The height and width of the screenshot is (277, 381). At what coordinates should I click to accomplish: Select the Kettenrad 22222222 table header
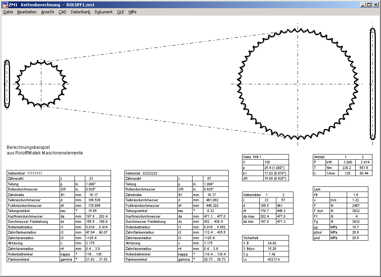(x=142, y=173)
